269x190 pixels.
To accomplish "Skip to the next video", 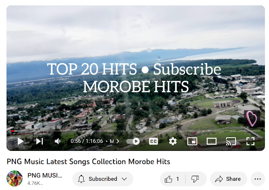I will pos(40,141).
